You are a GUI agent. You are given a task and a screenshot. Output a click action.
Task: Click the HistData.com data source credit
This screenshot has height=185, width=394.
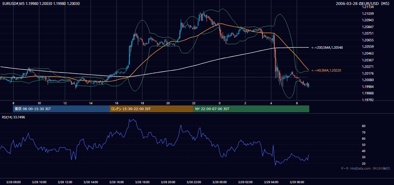coord(366,168)
